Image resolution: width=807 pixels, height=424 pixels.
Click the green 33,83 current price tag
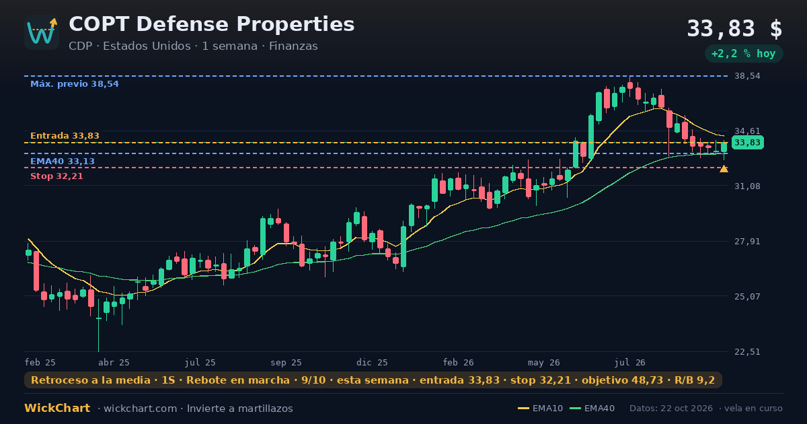747,143
